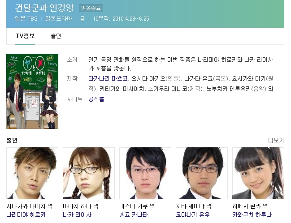Click 혼고 카나타 actor photo
The image size is (291, 223).
coord(145,173)
